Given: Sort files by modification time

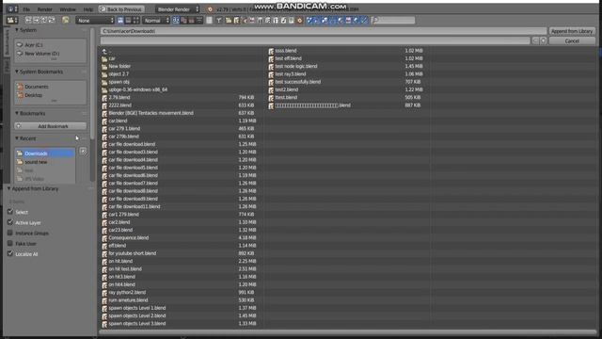Looking at the screenshot, I should [191, 20].
